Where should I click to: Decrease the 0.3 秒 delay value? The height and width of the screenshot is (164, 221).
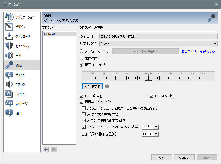156,128
